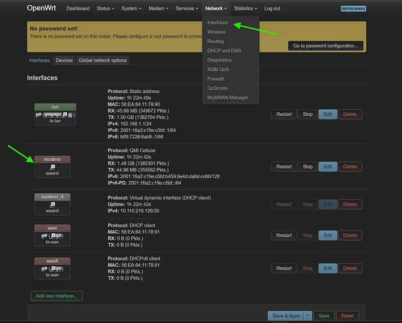Expand the Services dropdown menu

click(187, 8)
